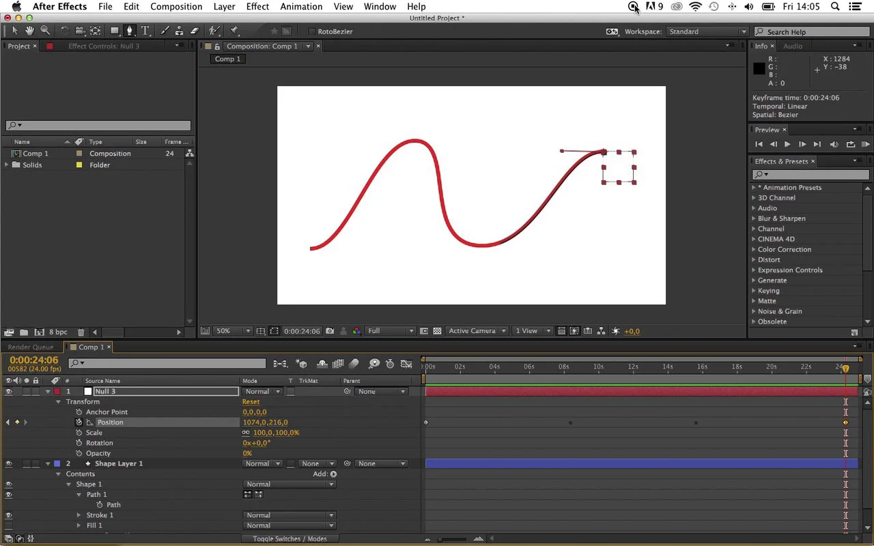This screenshot has height=546, width=874.
Task: Select the Rotation tool
Action: tap(65, 31)
